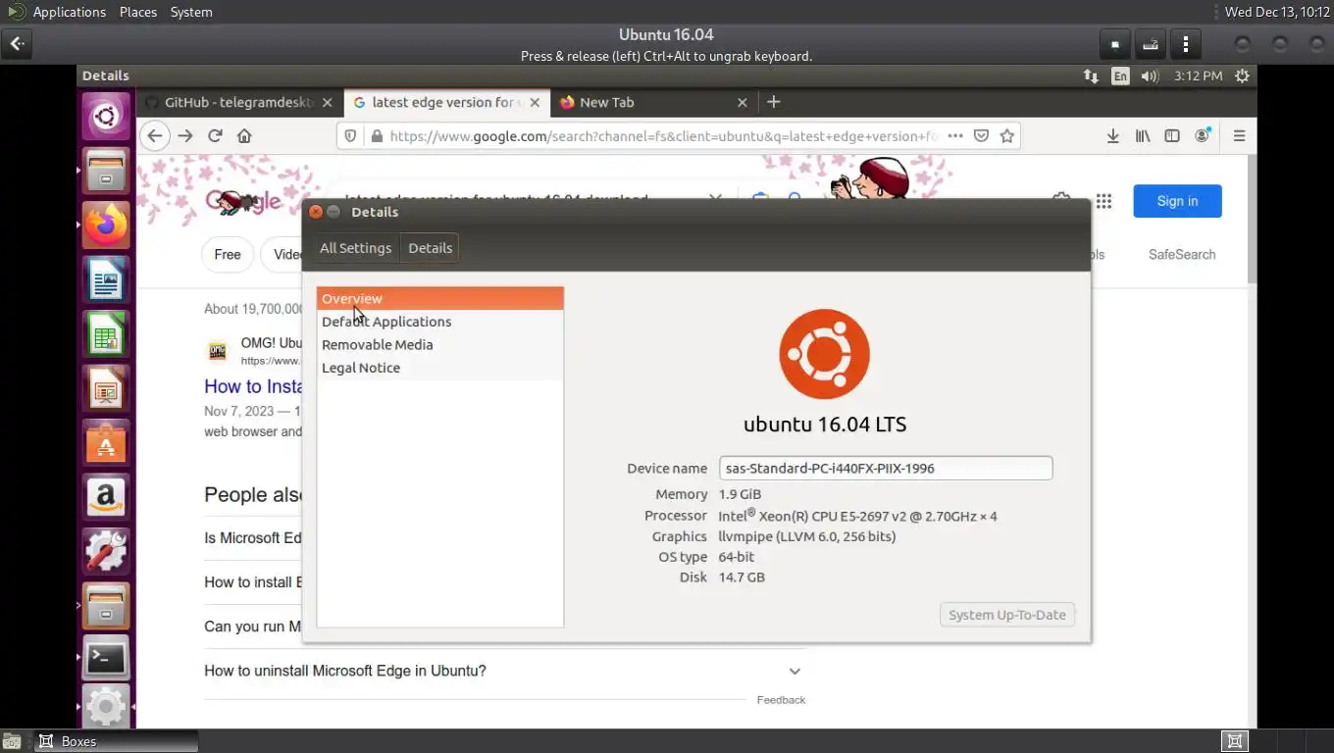Reload the page in Firefox
Viewport: 1334px width, 753px height.
(x=215, y=136)
